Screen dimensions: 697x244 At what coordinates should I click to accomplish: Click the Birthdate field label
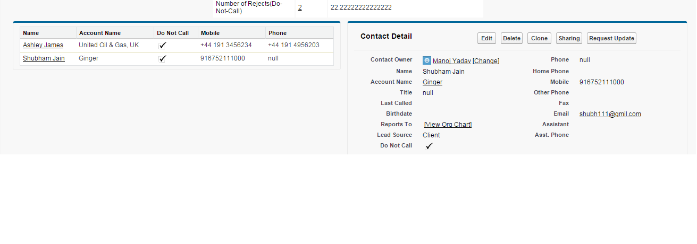click(x=399, y=114)
